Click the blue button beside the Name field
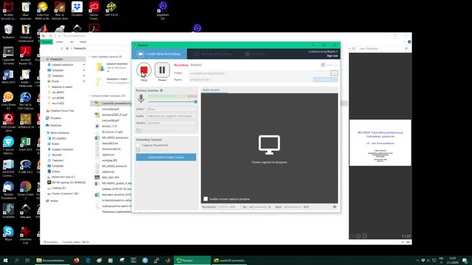Screen dimensions: 472x265 (325, 80)
